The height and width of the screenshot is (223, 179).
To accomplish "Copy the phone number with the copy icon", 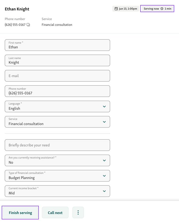I will click(x=28, y=25).
